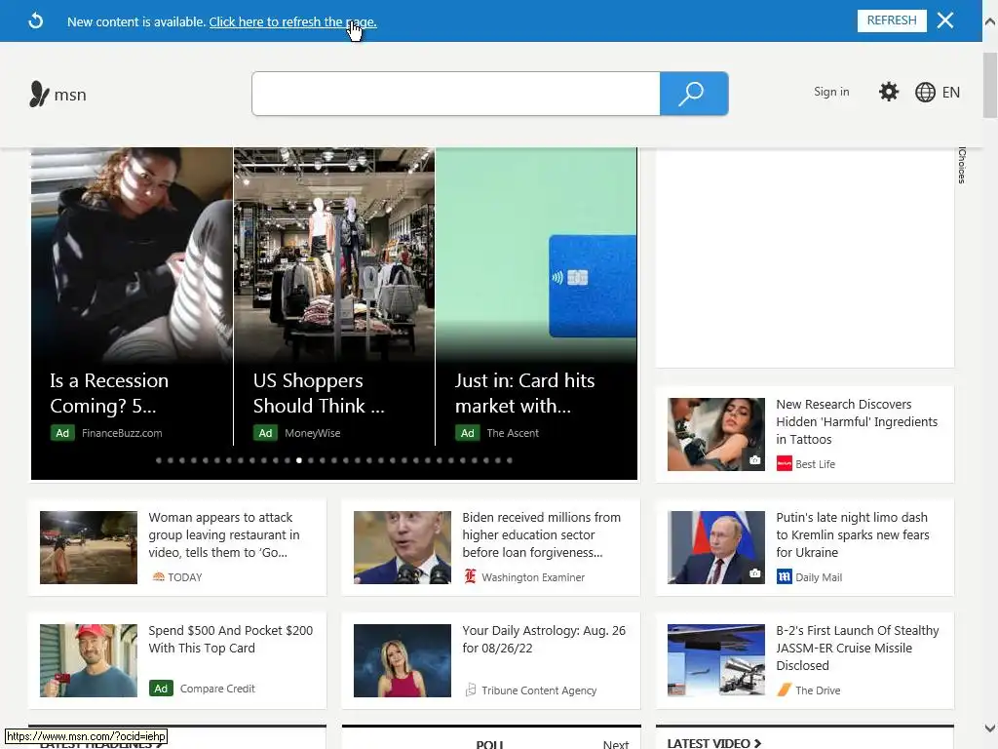Click the Best Life source logo icon
Screen dimensions: 998x749
(x=785, y=463)
